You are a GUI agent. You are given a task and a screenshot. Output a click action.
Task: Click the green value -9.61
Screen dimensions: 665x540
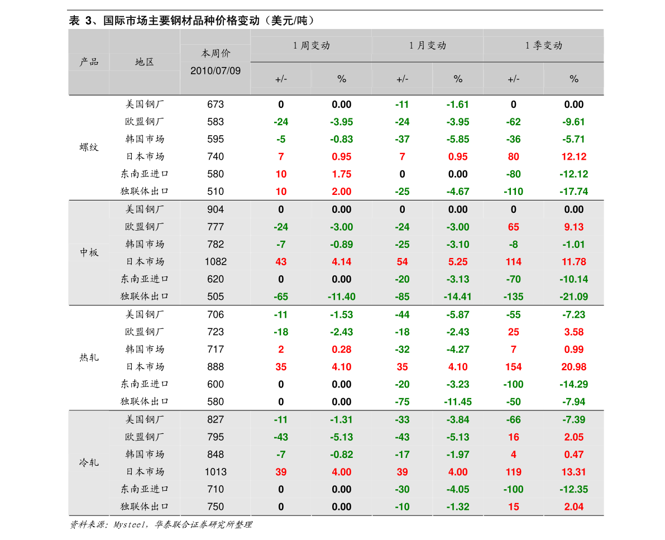click(x=574, y=122)
